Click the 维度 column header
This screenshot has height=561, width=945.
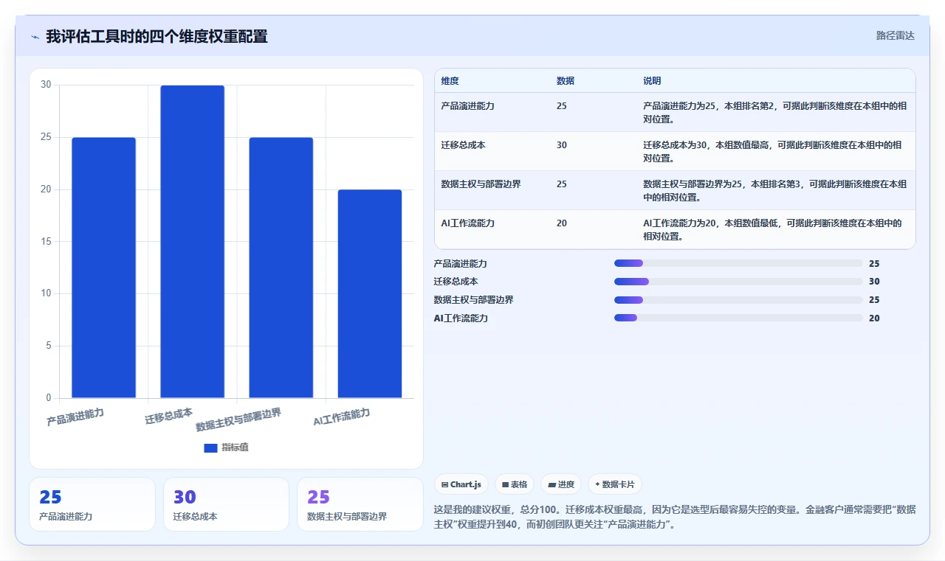pyautogui.click(x=450, y=81)
